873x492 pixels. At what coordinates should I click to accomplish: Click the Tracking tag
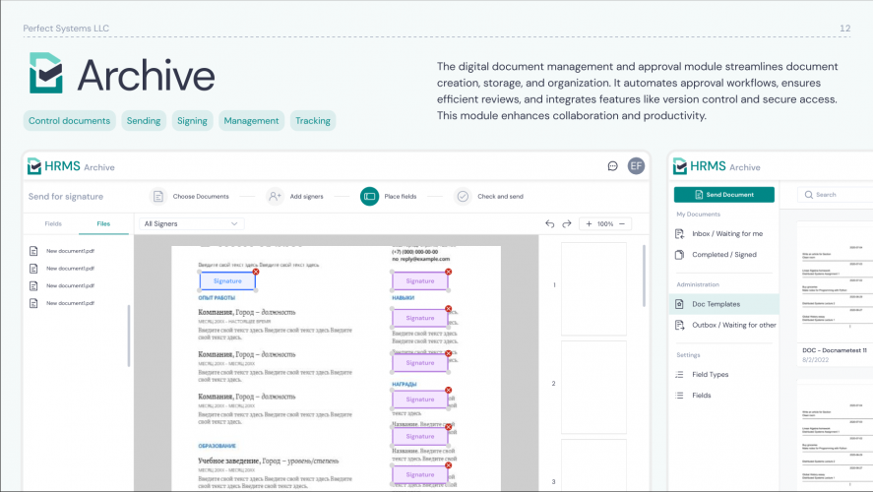(313, 121)
